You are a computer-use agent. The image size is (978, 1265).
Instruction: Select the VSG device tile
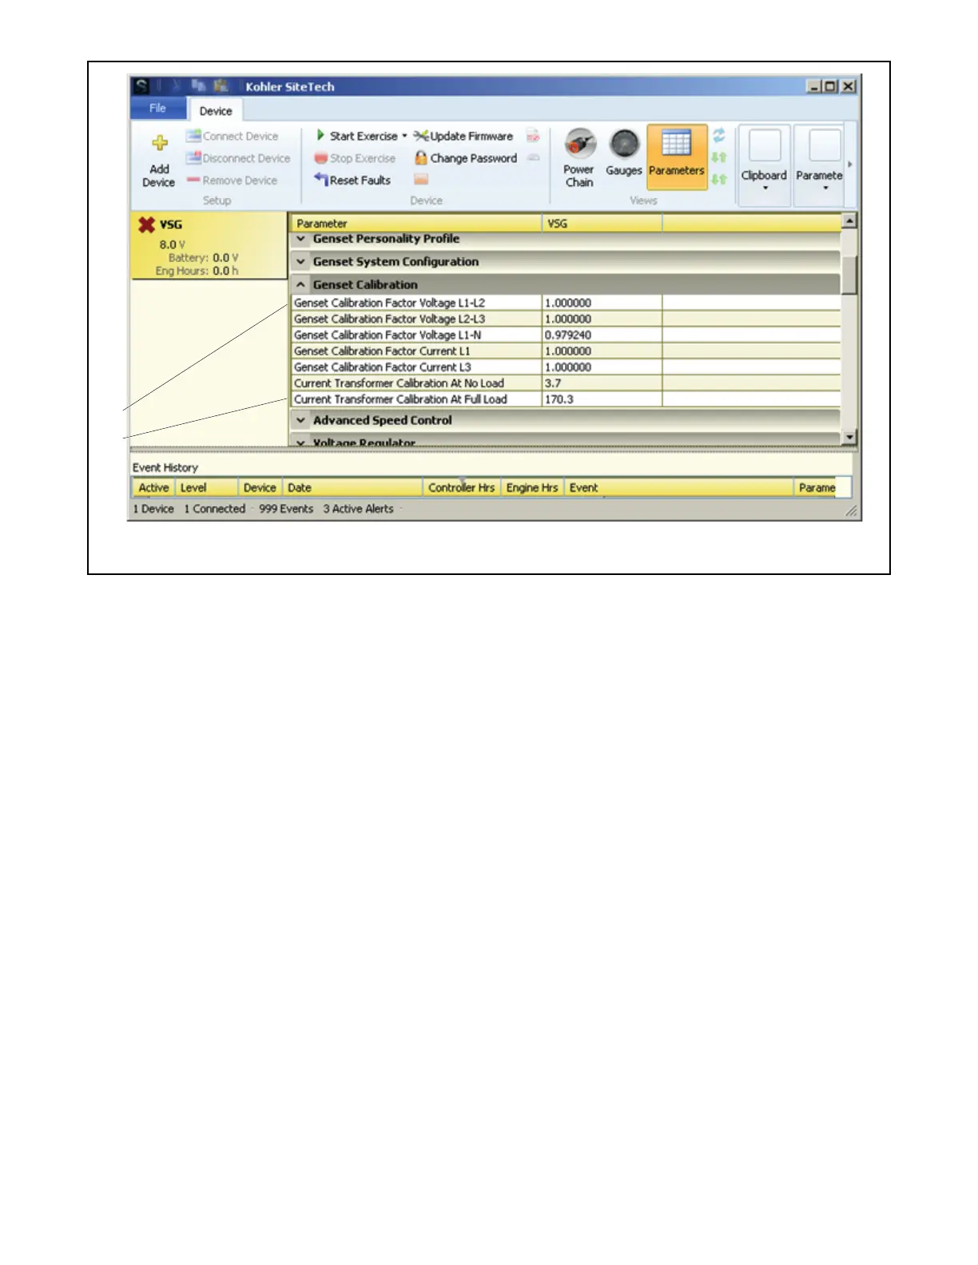coord(209,245)
